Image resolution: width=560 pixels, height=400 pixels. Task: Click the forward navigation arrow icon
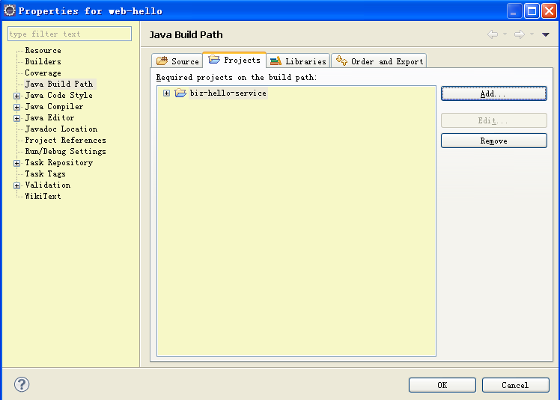click(519, 34)
